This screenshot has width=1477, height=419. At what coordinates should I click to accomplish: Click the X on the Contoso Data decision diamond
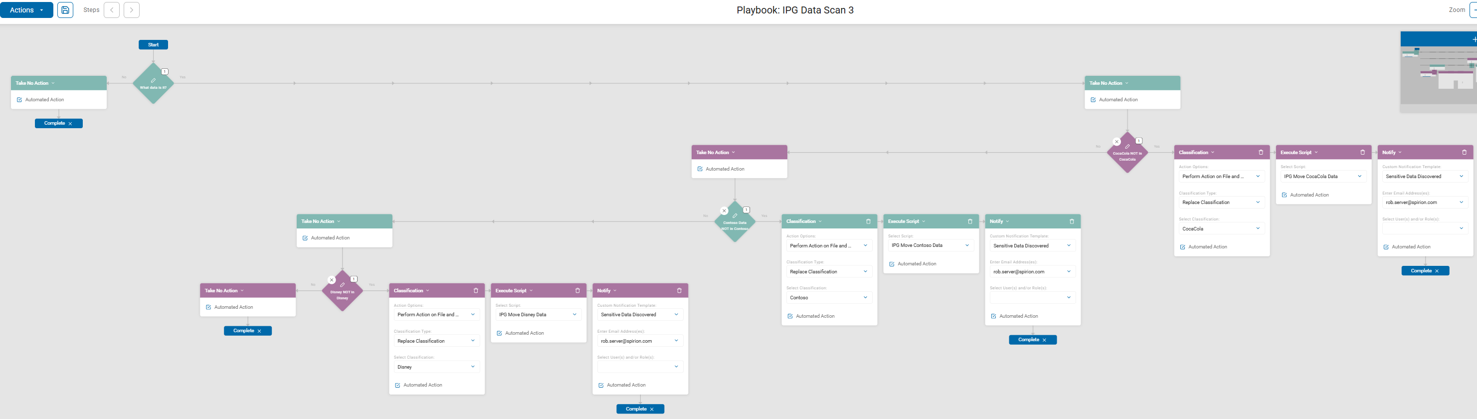(x=724, y=211)
